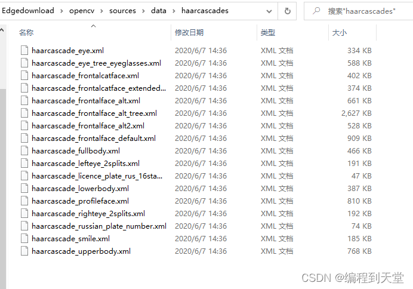Expand the chevron after Edgedownload in path
The width and height of the screenshot is (413, 289).
pyautogui.click(x=61, y=11)
